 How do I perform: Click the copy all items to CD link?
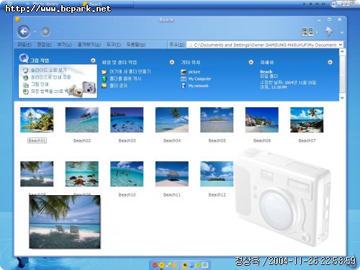49,91
